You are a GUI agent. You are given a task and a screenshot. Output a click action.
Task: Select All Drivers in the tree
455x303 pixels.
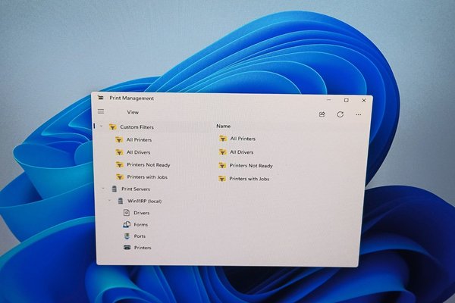coord(139,152)
